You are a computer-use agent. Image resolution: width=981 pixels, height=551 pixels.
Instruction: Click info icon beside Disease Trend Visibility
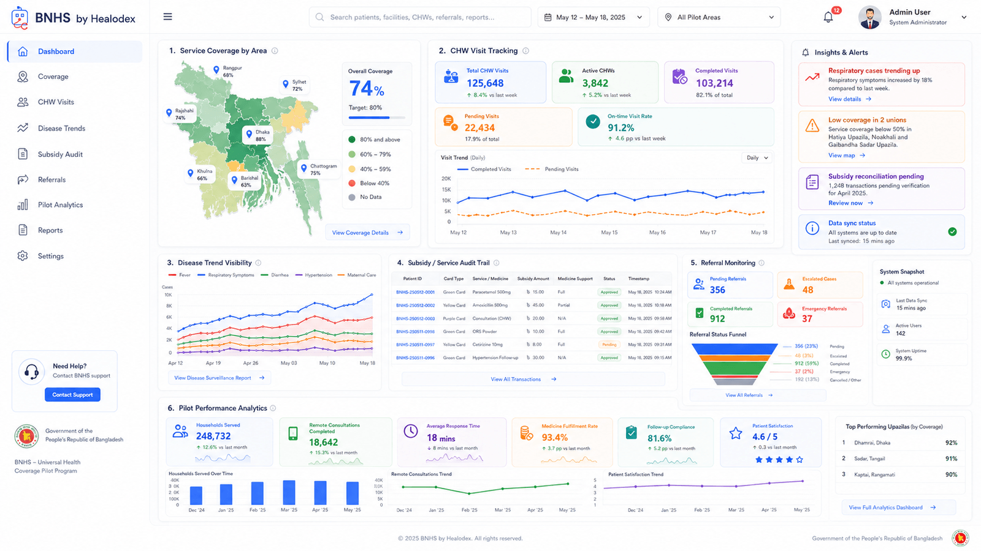pos(258,263)
